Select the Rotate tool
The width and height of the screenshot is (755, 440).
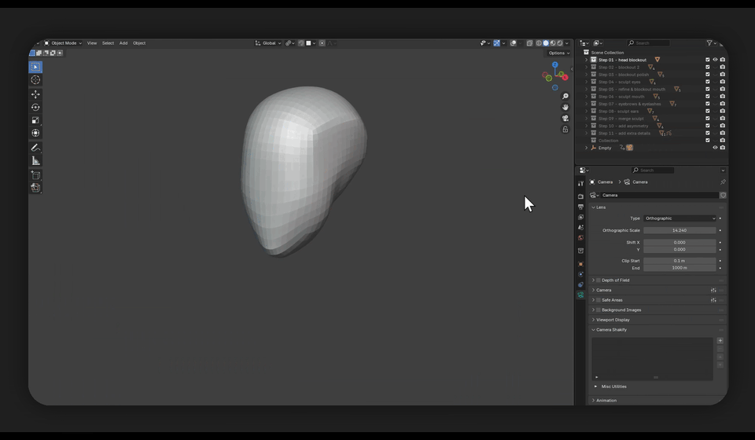(35, 107)
